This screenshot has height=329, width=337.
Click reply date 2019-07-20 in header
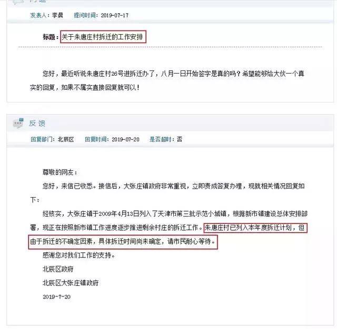125,140
